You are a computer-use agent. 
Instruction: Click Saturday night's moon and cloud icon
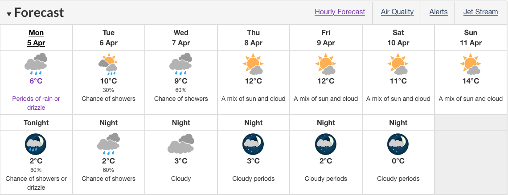pos(398,144)
